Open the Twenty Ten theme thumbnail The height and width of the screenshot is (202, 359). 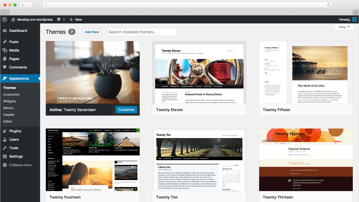click(199, 159)
